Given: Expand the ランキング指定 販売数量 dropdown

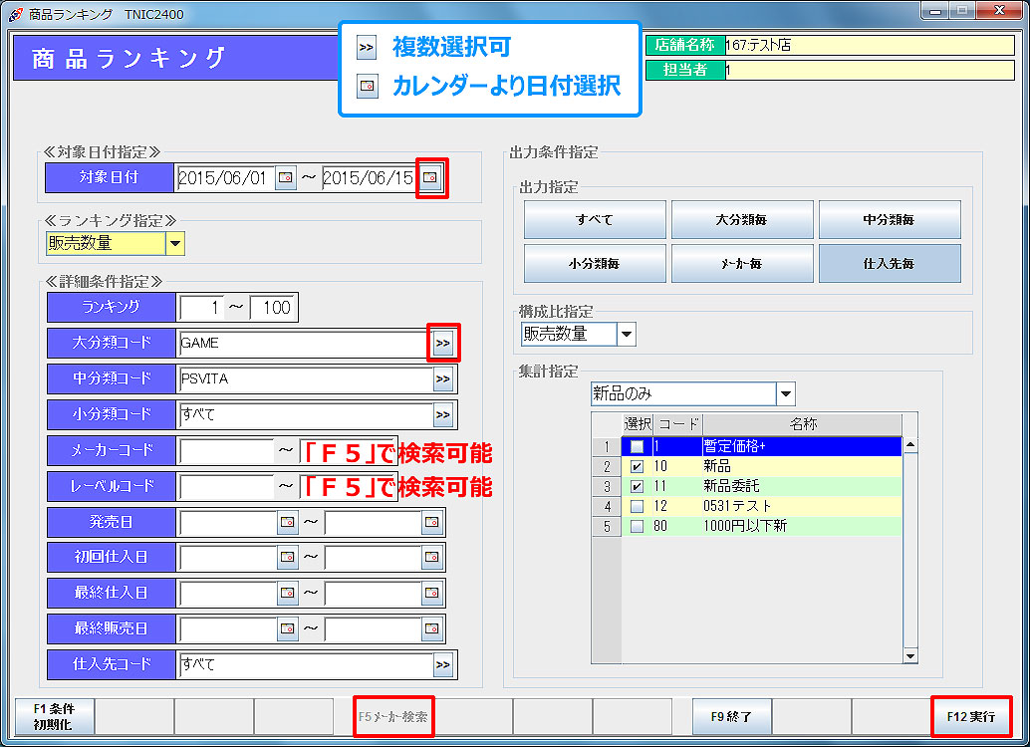Looking at the screenshot, I should click(174, 243).
